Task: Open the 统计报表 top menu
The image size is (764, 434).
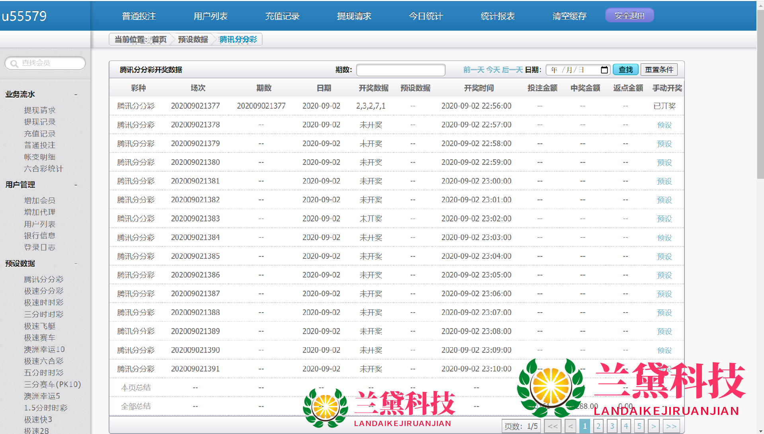Action: [x=497, y=16]
